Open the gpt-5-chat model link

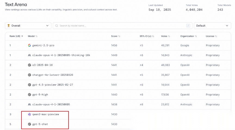pos(40,124)
